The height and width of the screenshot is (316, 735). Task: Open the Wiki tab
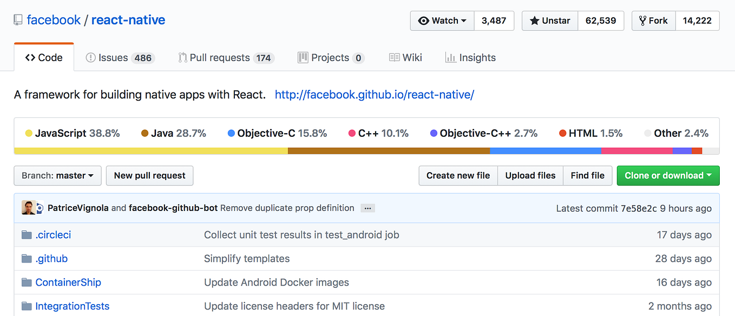coord(405,58)
